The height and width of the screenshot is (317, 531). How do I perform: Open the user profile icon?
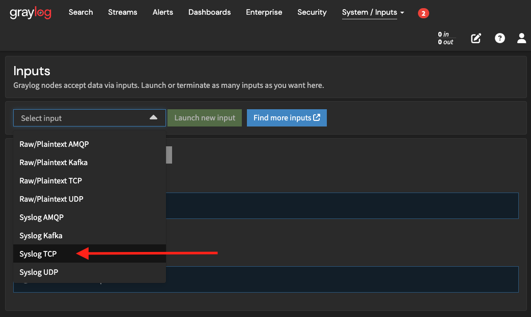pos(521,38)
